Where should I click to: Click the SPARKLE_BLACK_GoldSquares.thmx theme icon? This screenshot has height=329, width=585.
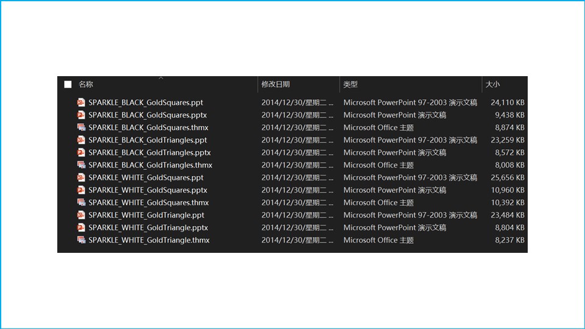tap(81, 127)
